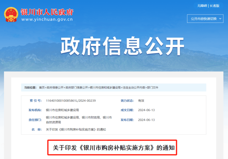Click the 成文日期 value 2024-06-13

pos(146,110)
